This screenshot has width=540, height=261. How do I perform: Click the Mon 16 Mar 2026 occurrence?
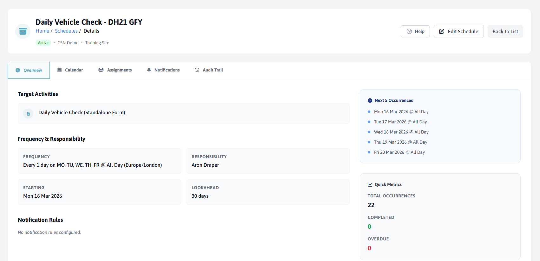pyautogui.click(x=401, y=112)
